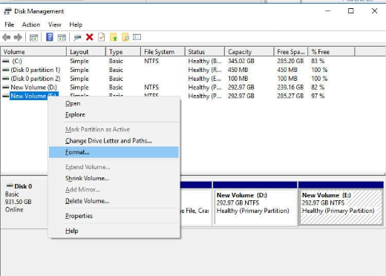Sort by File System column header
386x276 pixels.
[163, 52]
